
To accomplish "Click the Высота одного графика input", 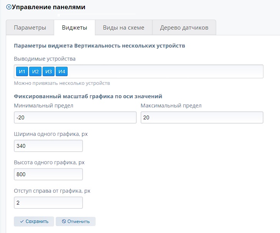I will pyautogui.click(x=48, y=174).
